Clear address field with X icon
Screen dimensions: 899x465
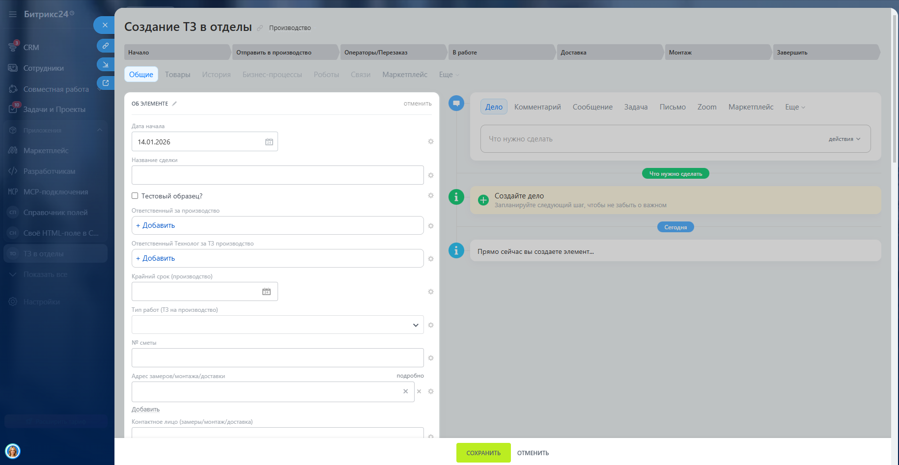(x=405, y=391)
